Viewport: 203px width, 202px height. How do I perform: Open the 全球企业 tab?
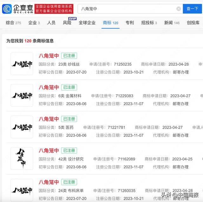pyautogui.click(x=87, y=23)
